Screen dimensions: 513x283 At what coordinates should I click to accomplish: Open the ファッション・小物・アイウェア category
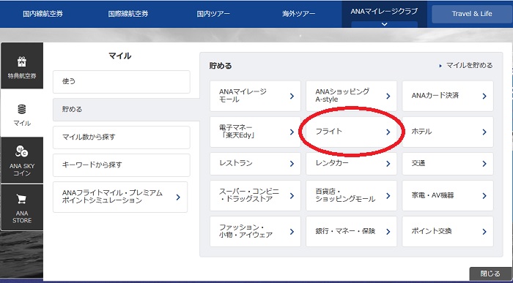pyautogui.click(x=255, y=231)
